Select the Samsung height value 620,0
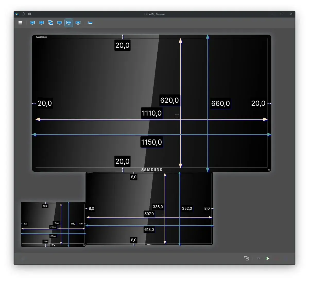 [169, 100]
